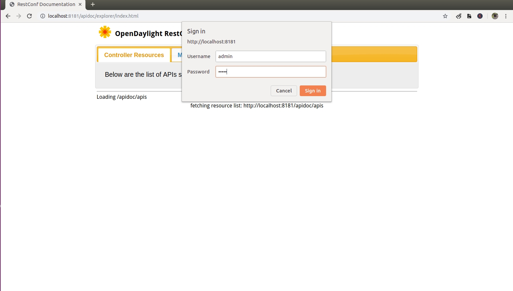Open the document-shaped browser extension
The width and height of the screenshot is (513, 291).
tap(469, 16)
